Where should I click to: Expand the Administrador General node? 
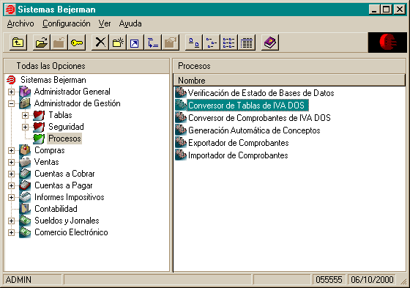tap(11, 92)
